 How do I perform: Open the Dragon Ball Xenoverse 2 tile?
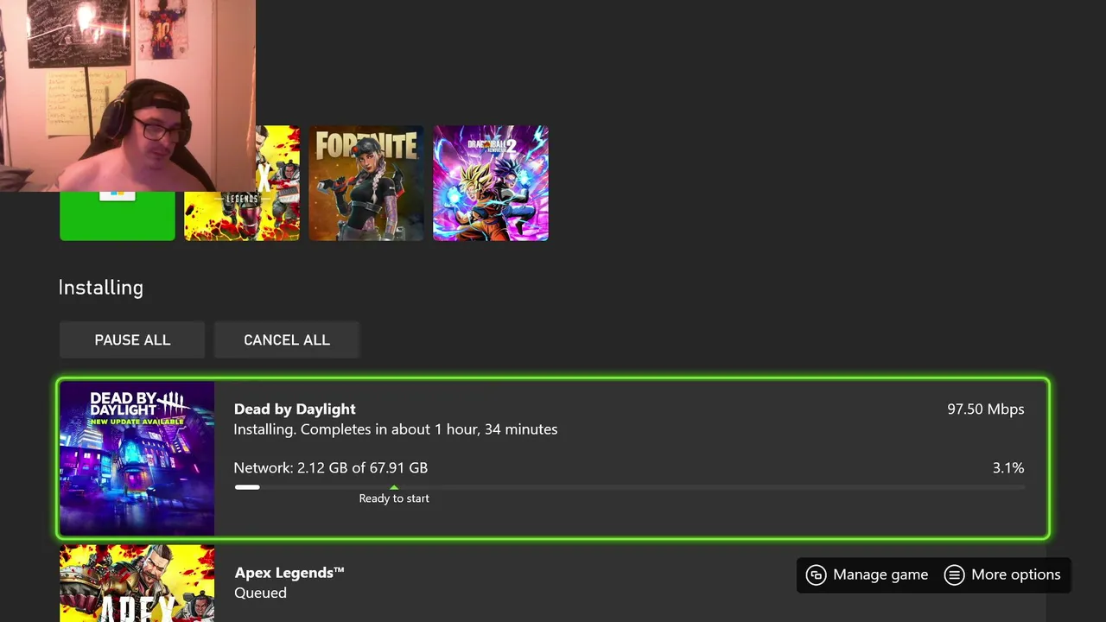coord(491,183)
